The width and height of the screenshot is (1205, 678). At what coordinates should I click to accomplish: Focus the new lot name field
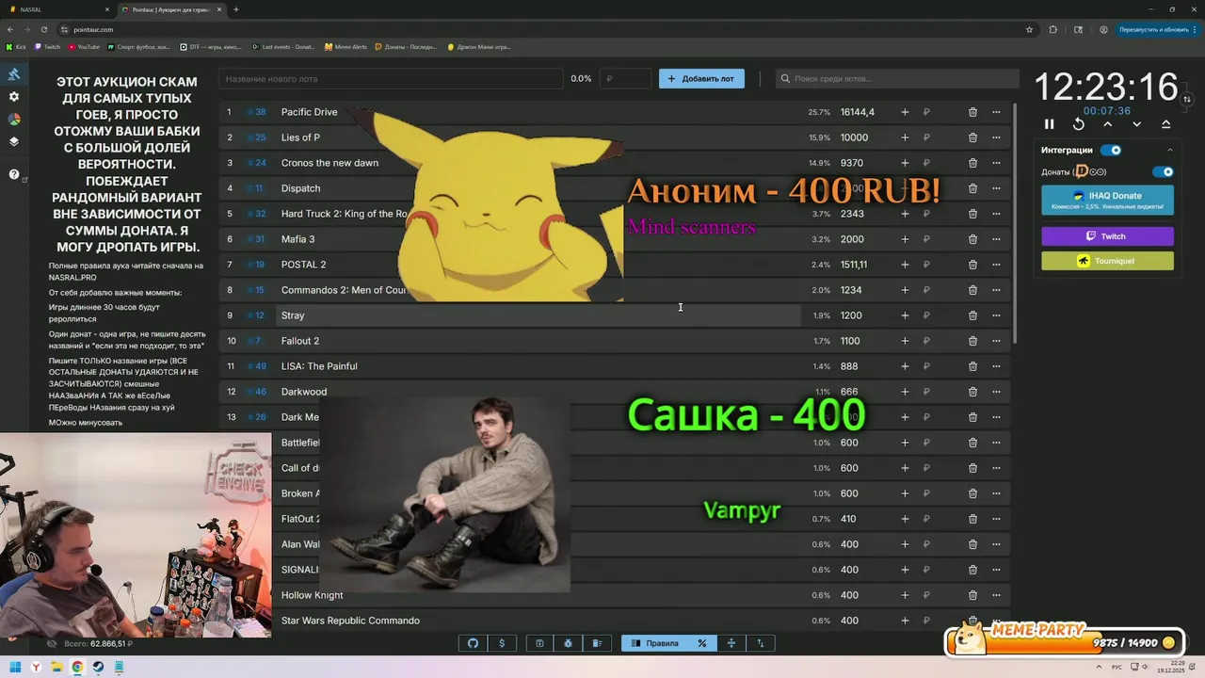tap(391, 79)
